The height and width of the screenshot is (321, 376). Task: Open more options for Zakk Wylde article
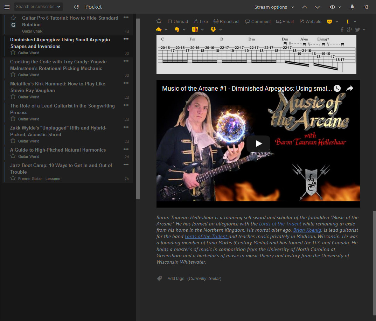point(126,127)
